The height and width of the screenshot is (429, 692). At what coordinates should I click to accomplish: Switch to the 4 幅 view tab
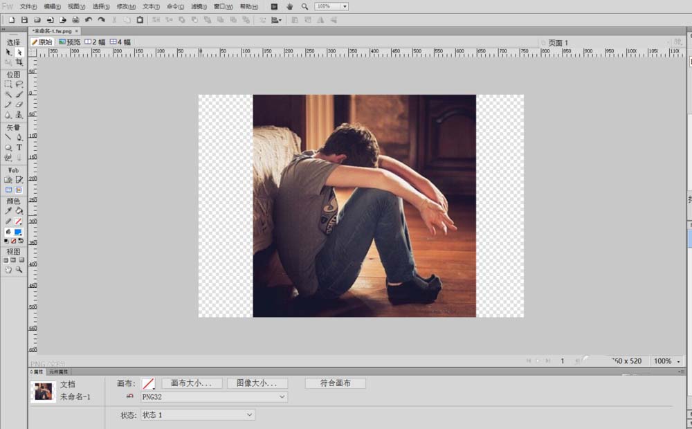120,42
